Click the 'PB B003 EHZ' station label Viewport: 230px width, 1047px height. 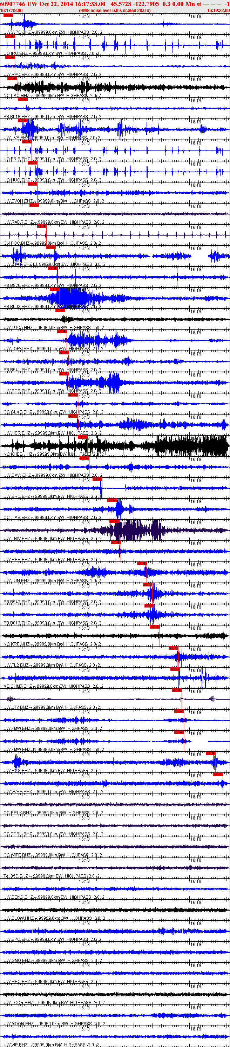pyautogui.click(x=17, y=307)
